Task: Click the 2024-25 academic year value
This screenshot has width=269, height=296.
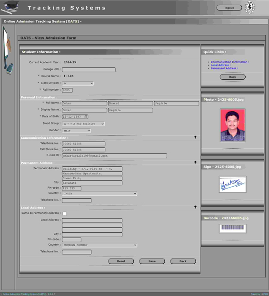Action: pos(70,62)
